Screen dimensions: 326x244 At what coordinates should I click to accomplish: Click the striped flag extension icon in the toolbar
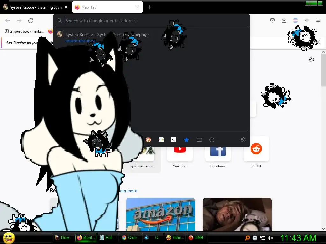coord(295,20)
